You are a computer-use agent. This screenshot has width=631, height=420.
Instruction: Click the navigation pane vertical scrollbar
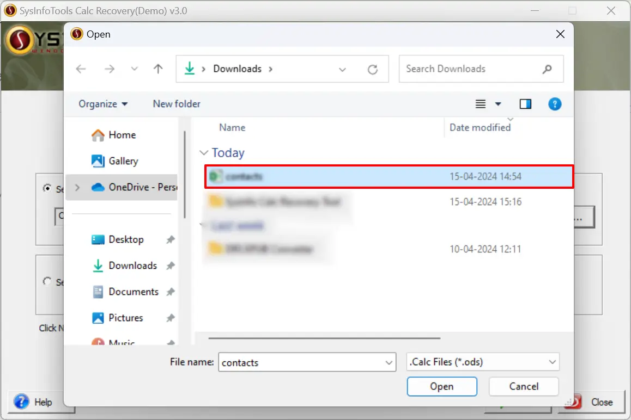tap(185, 175)
